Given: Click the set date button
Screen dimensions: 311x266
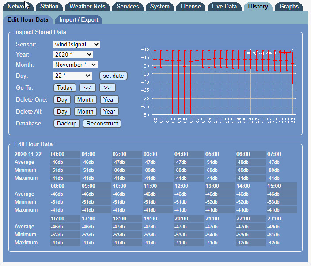Looking at the screenshot, I should (x=113, y=76).
